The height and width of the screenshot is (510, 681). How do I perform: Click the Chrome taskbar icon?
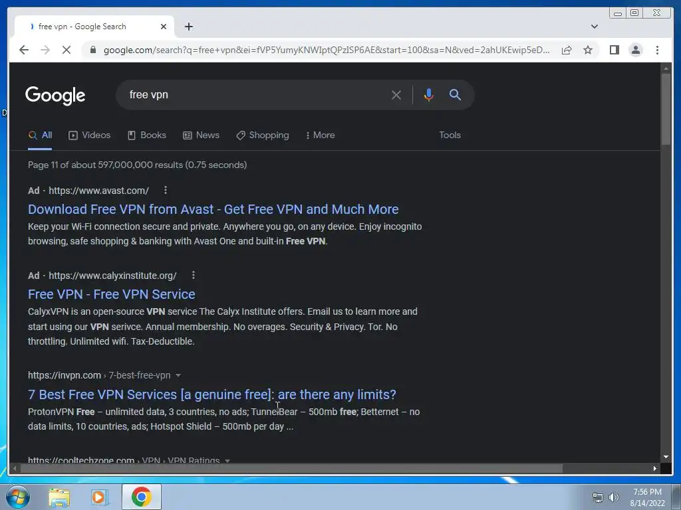pos(142,497)
